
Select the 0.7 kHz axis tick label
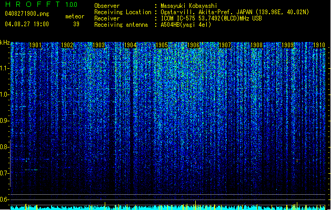(4, 173)
